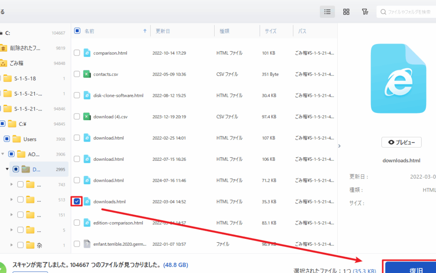Image resolution: width=436 pixels, height=273 pixels.
Task: Switch to grid thumbnail view icon
Action: (346, 12)
